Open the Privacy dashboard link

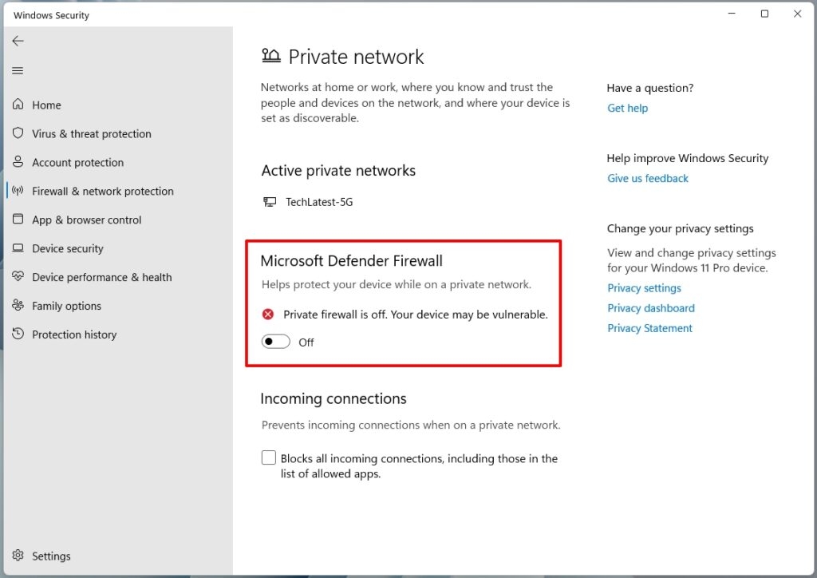pos(650,307)
